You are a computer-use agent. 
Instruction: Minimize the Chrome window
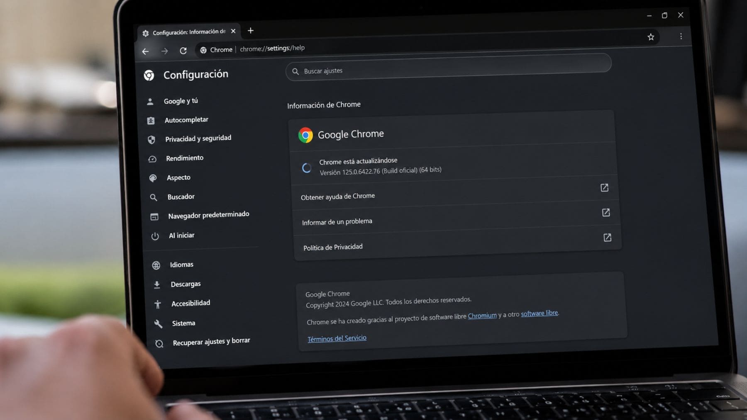pos(649,16)
